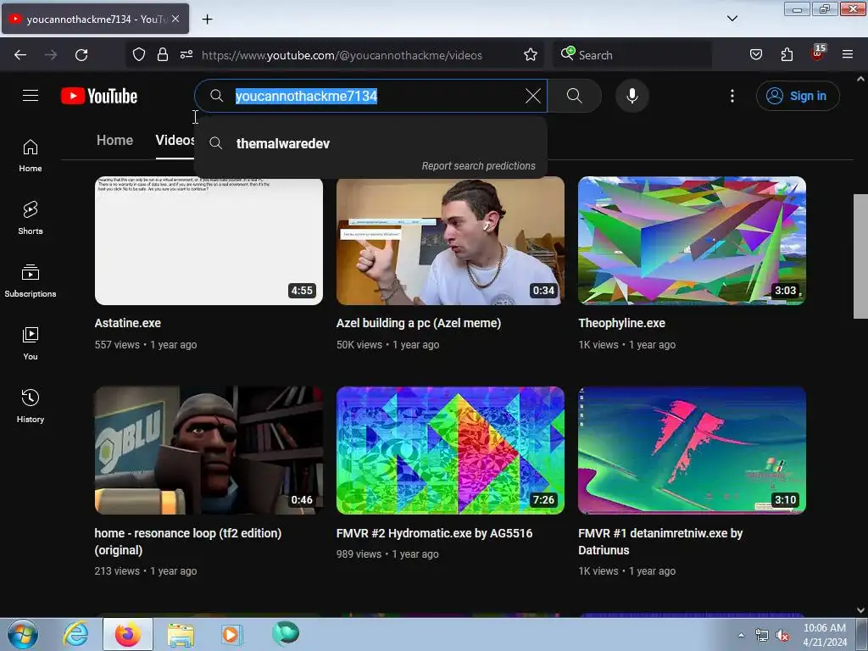Open the You section in the sidebar

coord(31,344)
